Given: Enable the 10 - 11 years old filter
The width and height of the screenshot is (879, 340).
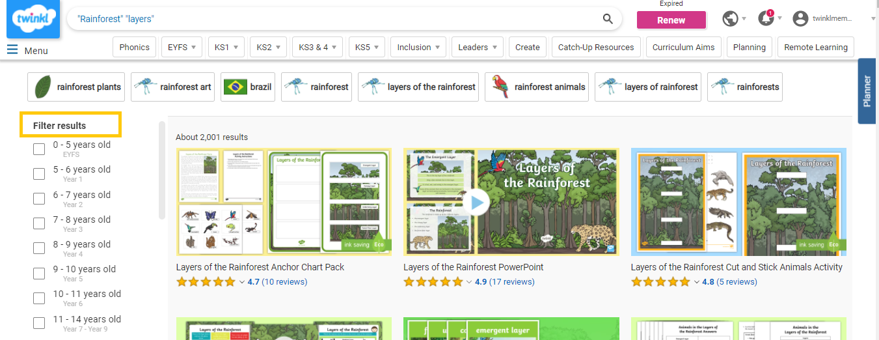Looking at the screenshot, I should click(x=39, y=299).
